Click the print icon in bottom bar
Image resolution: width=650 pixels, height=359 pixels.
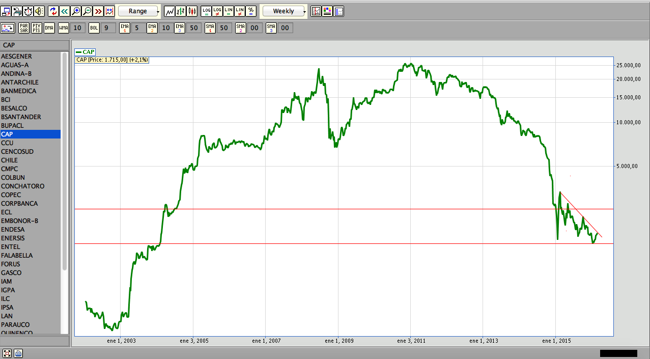click(x=18, y=353)
